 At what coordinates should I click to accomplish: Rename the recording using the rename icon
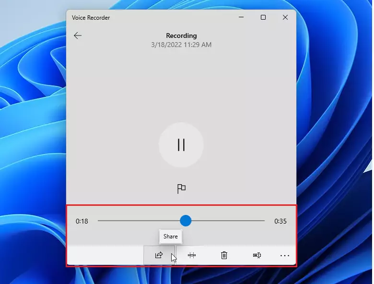[257, 255]
